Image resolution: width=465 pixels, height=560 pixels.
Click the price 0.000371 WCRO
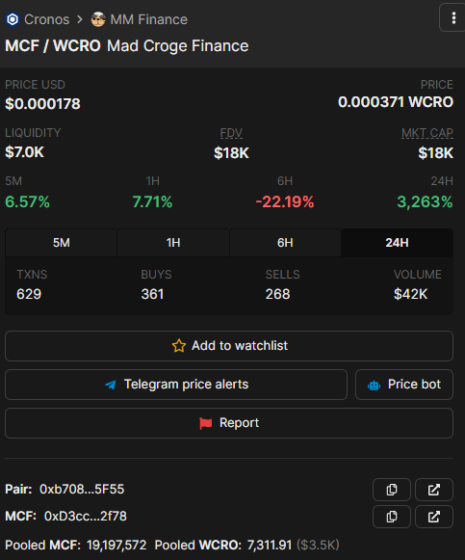click(x=396, y=102)
